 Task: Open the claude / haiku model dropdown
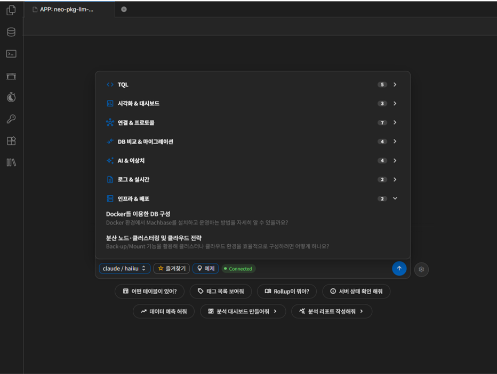pyautogui.click(x=125, y=269)
